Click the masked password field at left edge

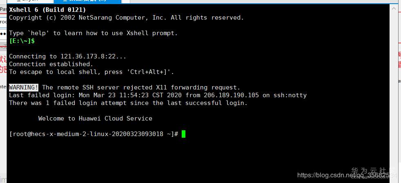(3, 33)
